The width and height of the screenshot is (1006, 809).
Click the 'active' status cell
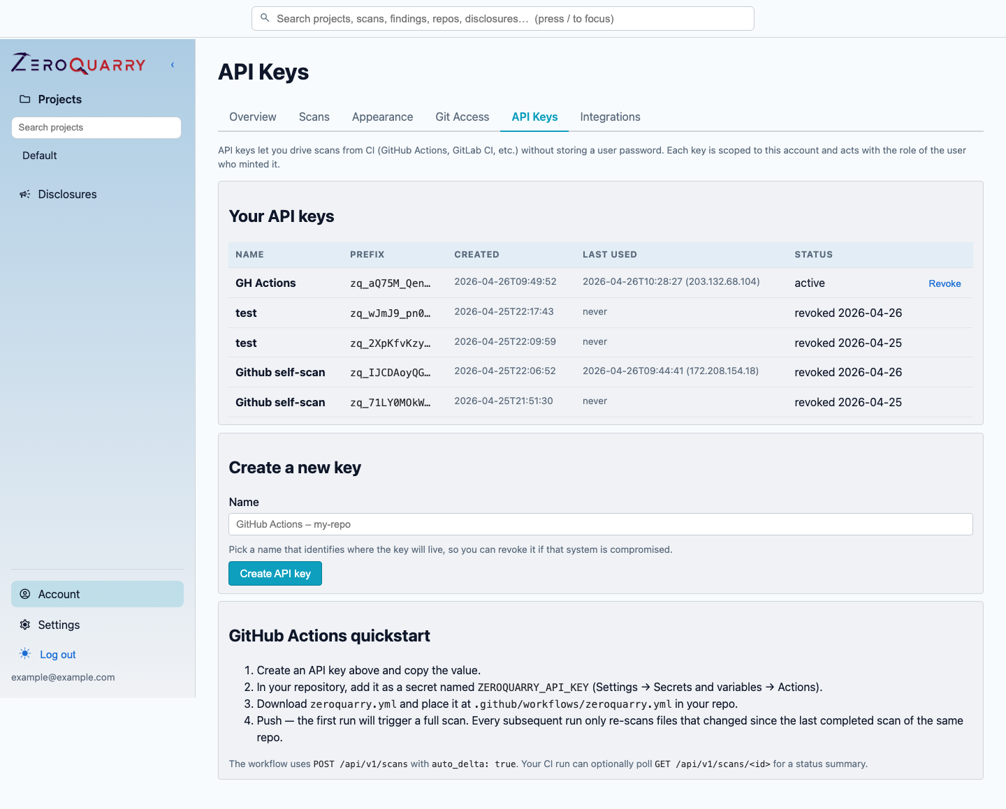[810, 283]
